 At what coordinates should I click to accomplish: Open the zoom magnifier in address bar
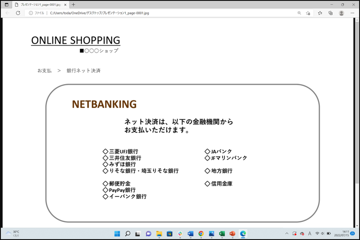(299, 13)
